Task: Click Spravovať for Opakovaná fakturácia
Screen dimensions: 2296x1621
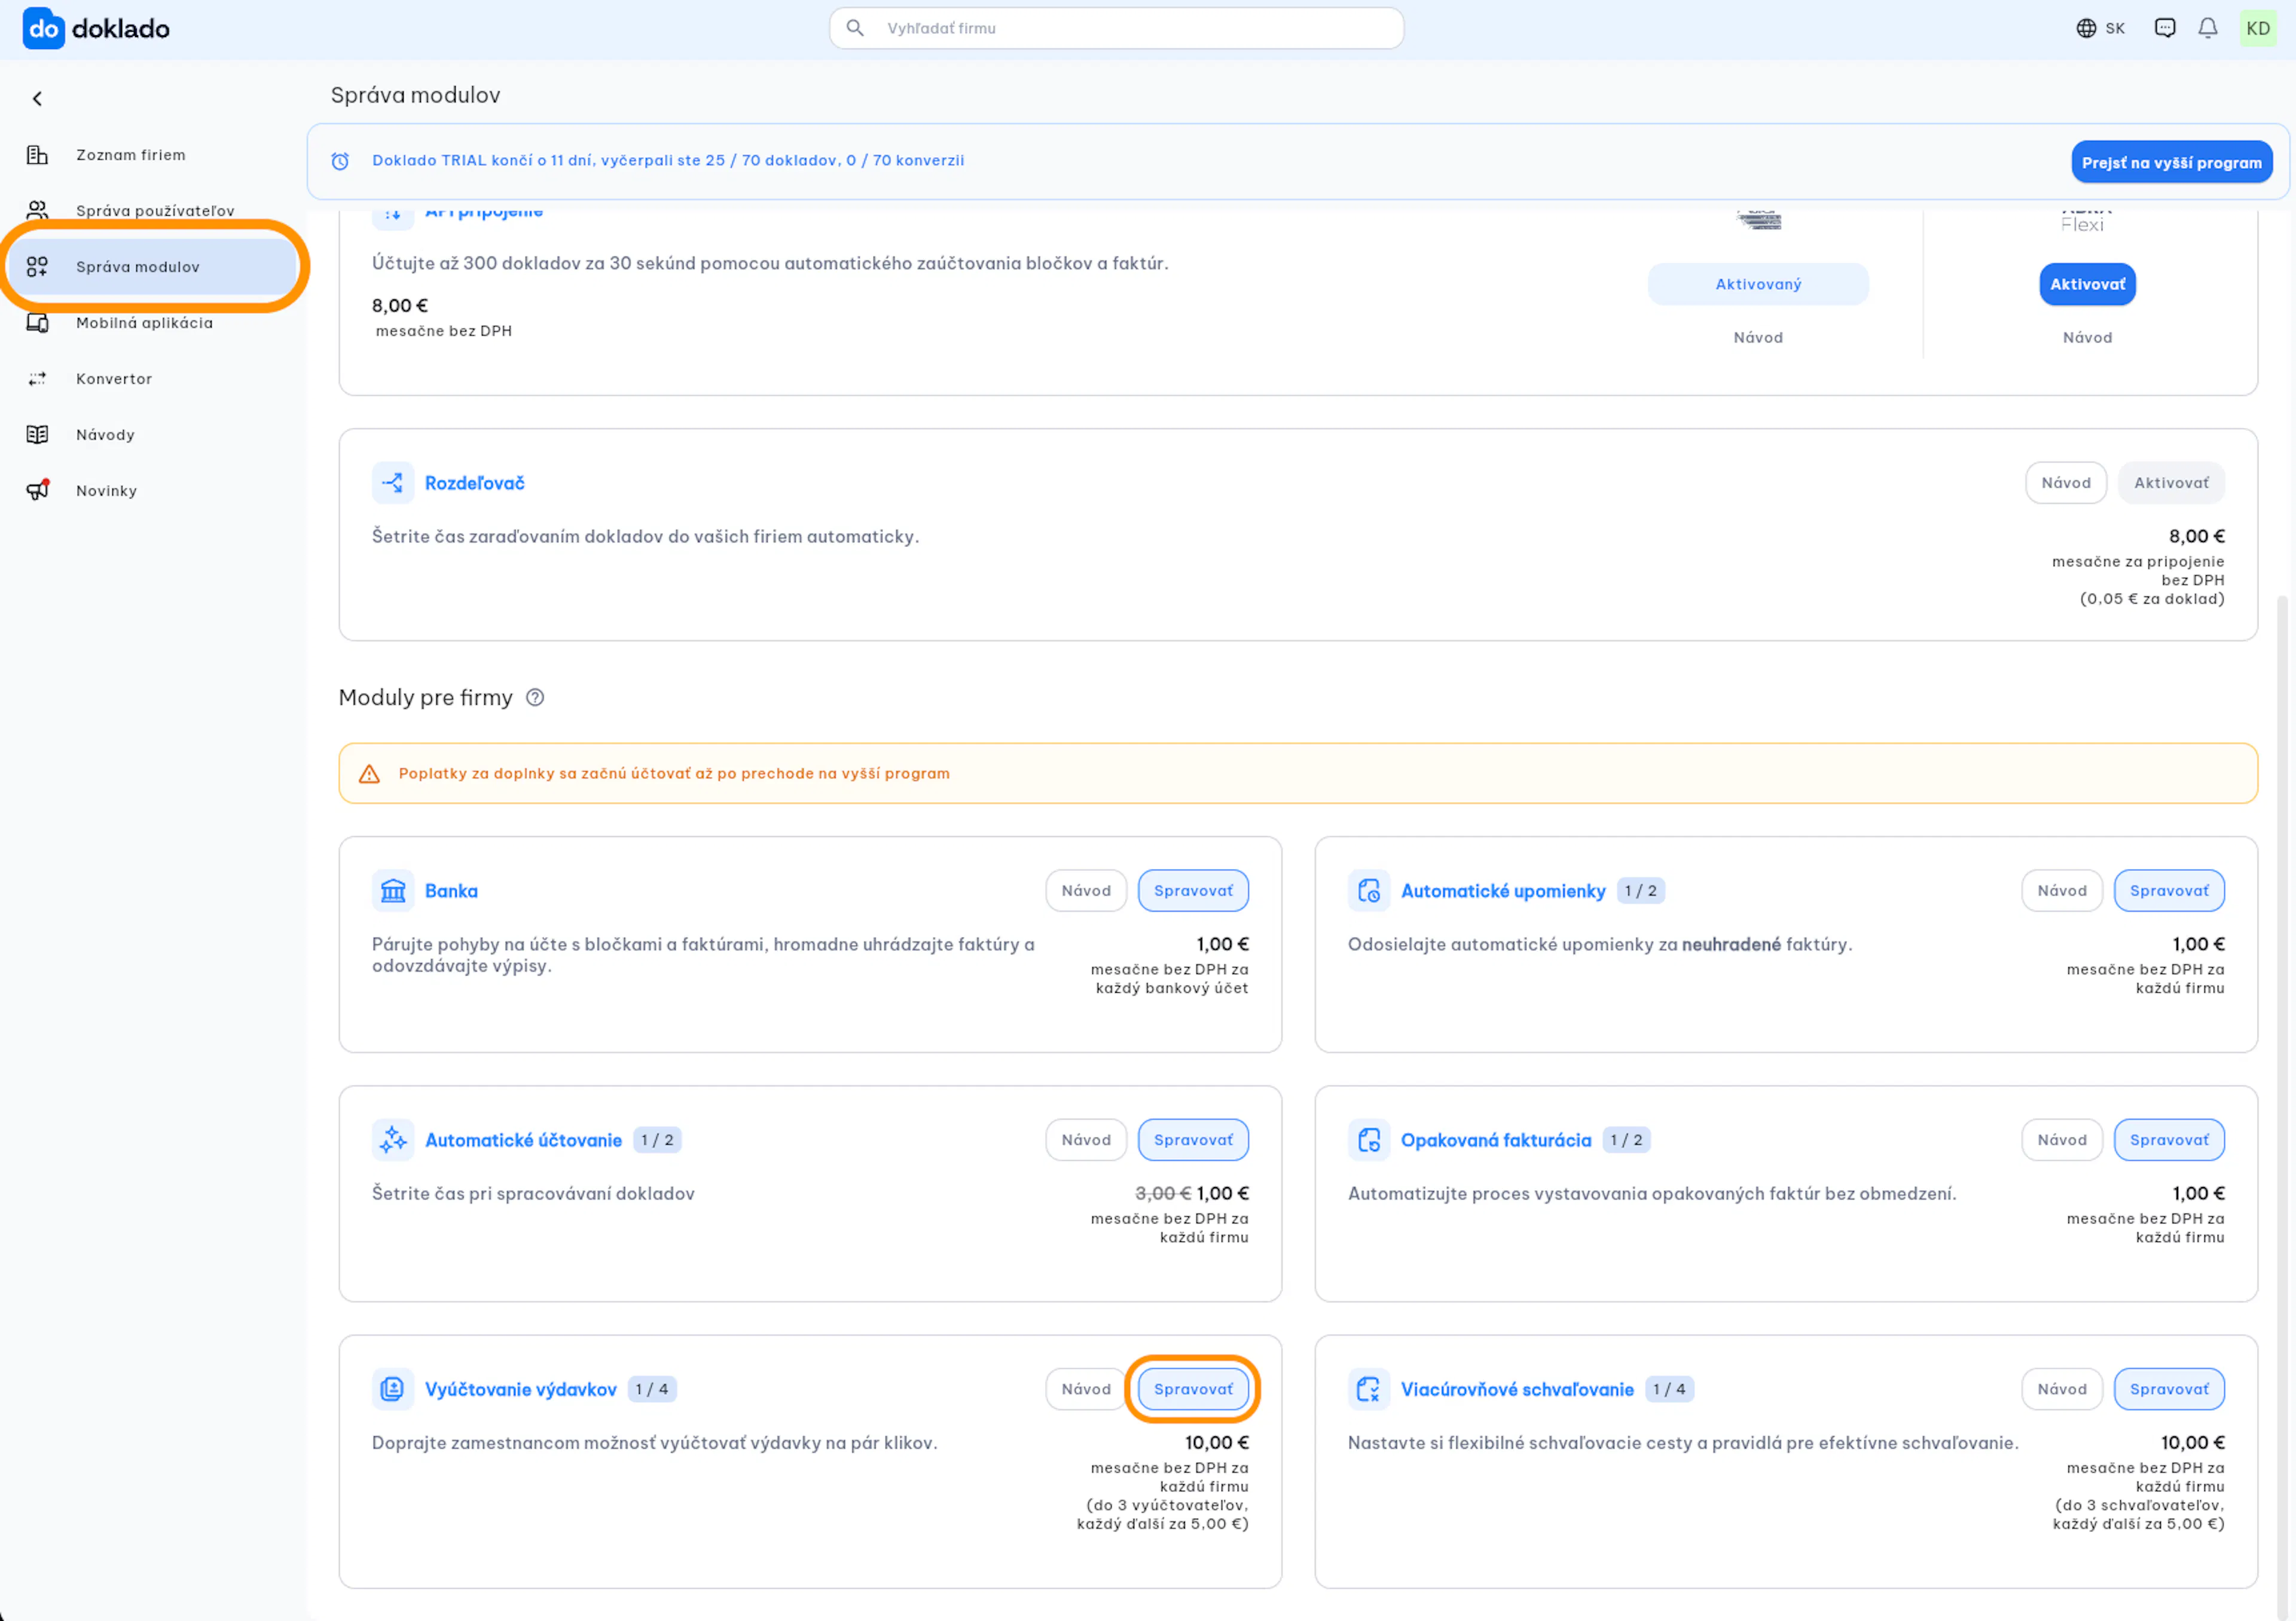Action: (2169, 1139)
